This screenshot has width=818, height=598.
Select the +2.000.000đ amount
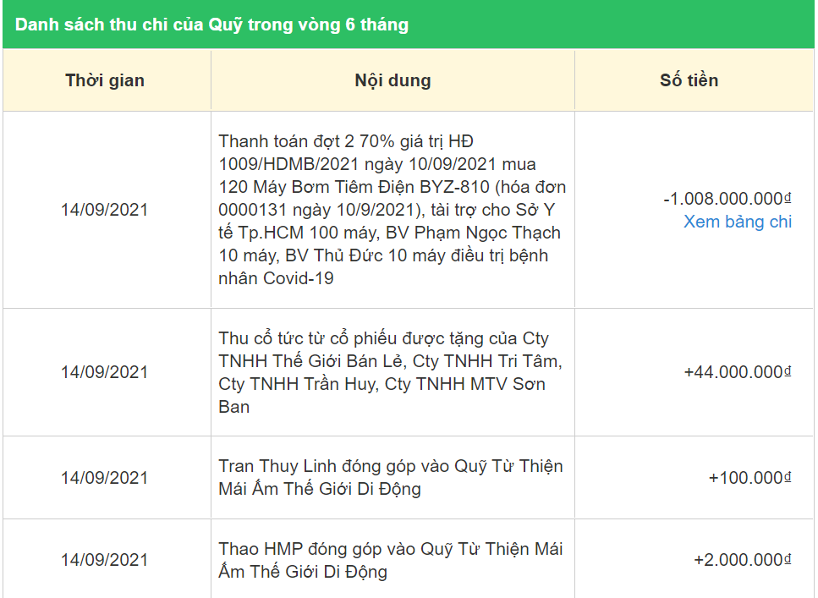click(x=742, y=560)
